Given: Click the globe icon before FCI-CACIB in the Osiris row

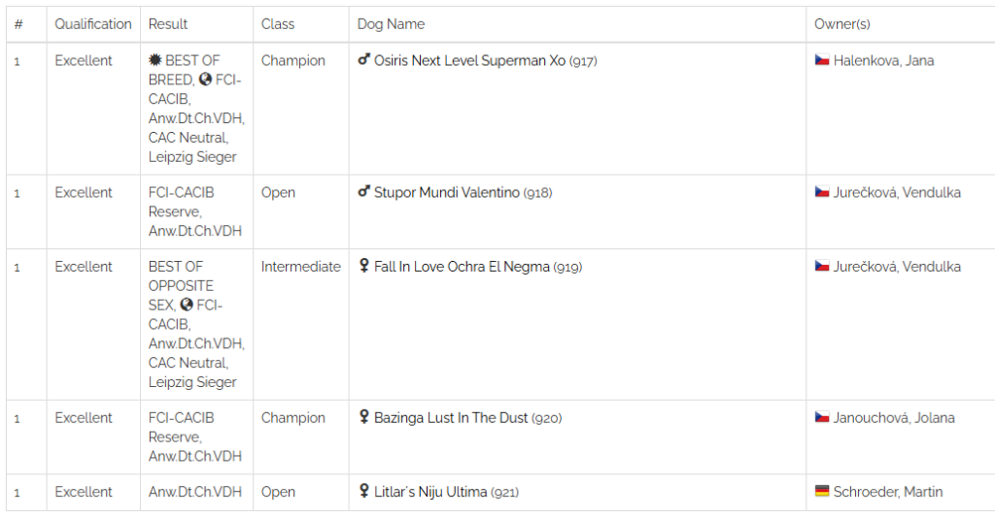Looking at the screenshot, I should pyautogui.click(x=205, y=80).
